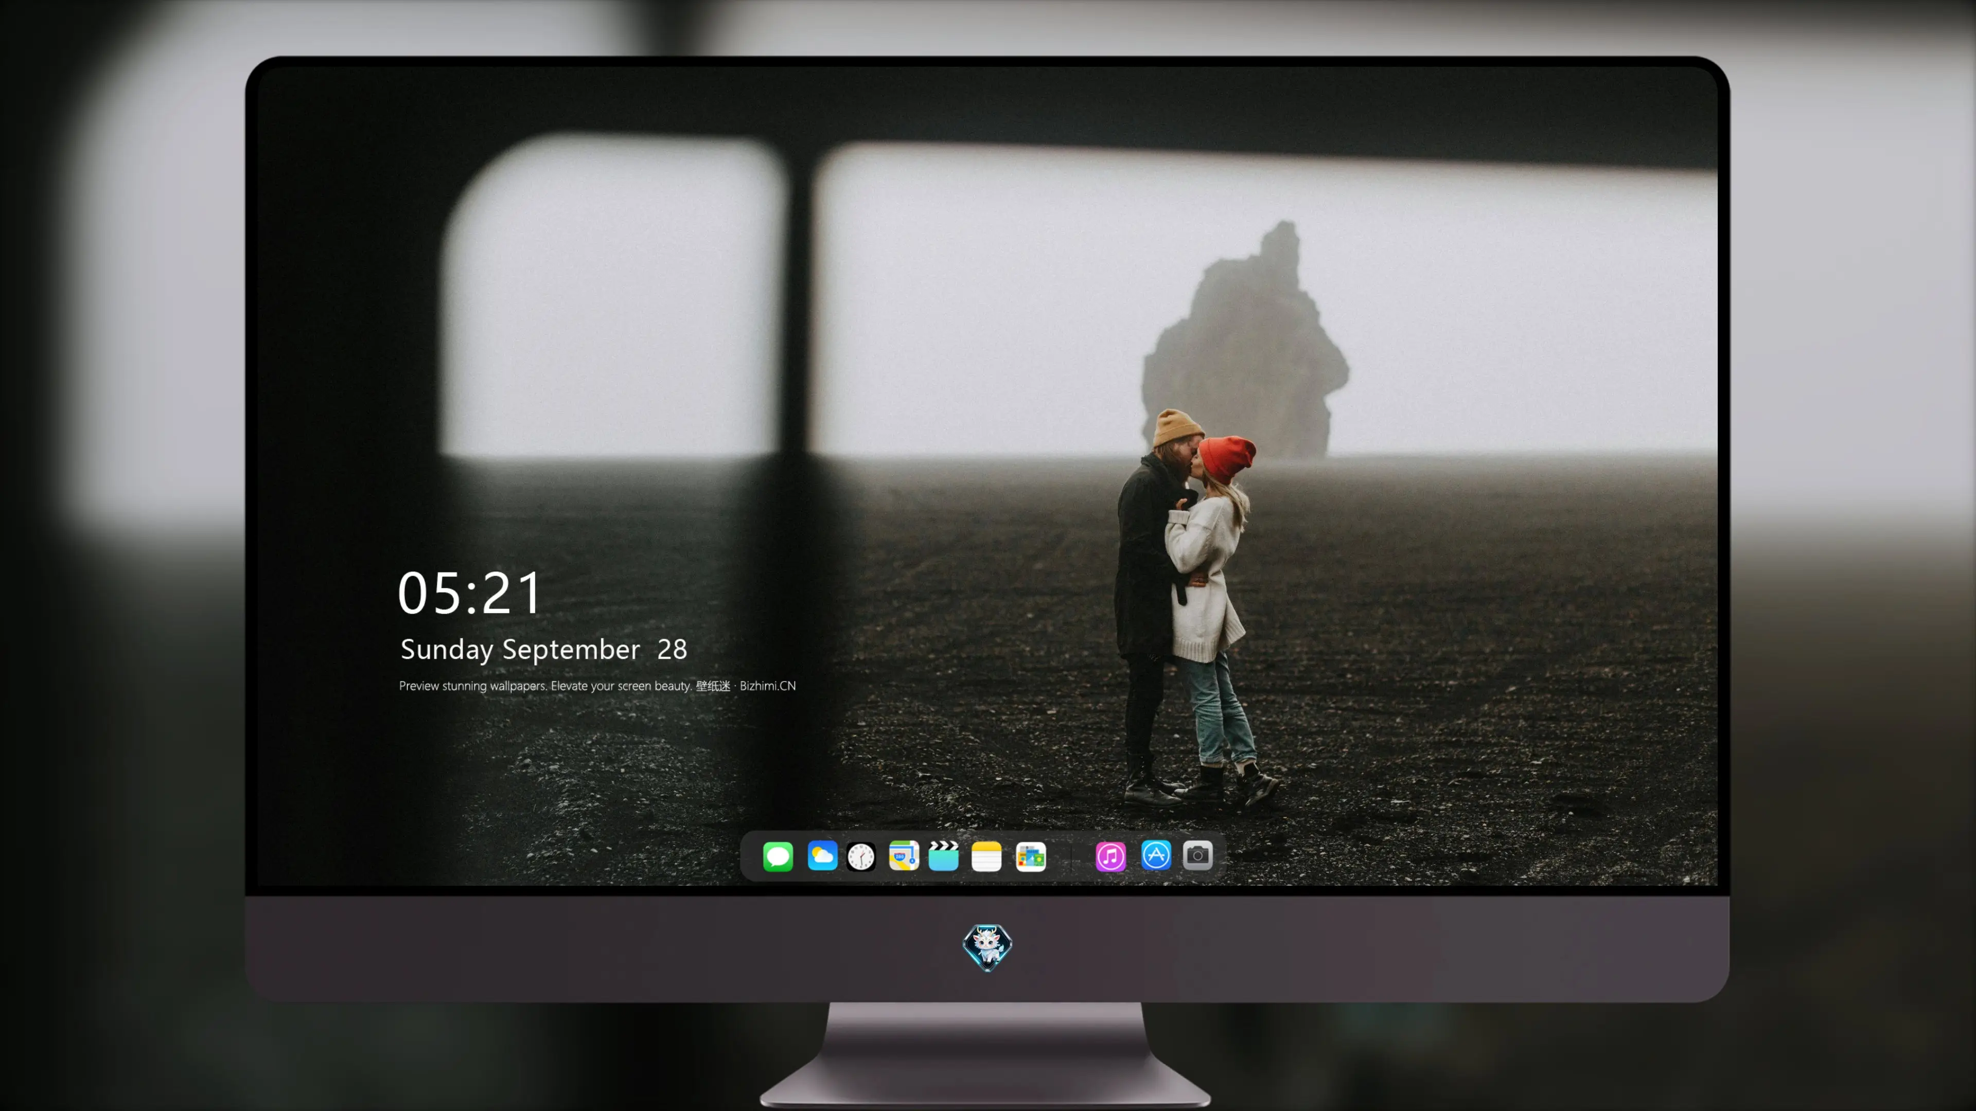Open the Clock app in the dock
This screenshot has width=1976, height=1111.
(x=861, y=856)
